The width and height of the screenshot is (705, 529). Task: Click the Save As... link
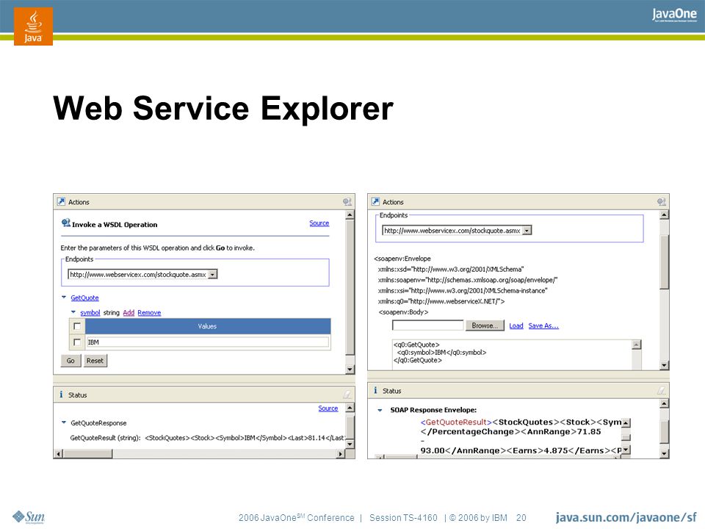[x=543, y=325]
